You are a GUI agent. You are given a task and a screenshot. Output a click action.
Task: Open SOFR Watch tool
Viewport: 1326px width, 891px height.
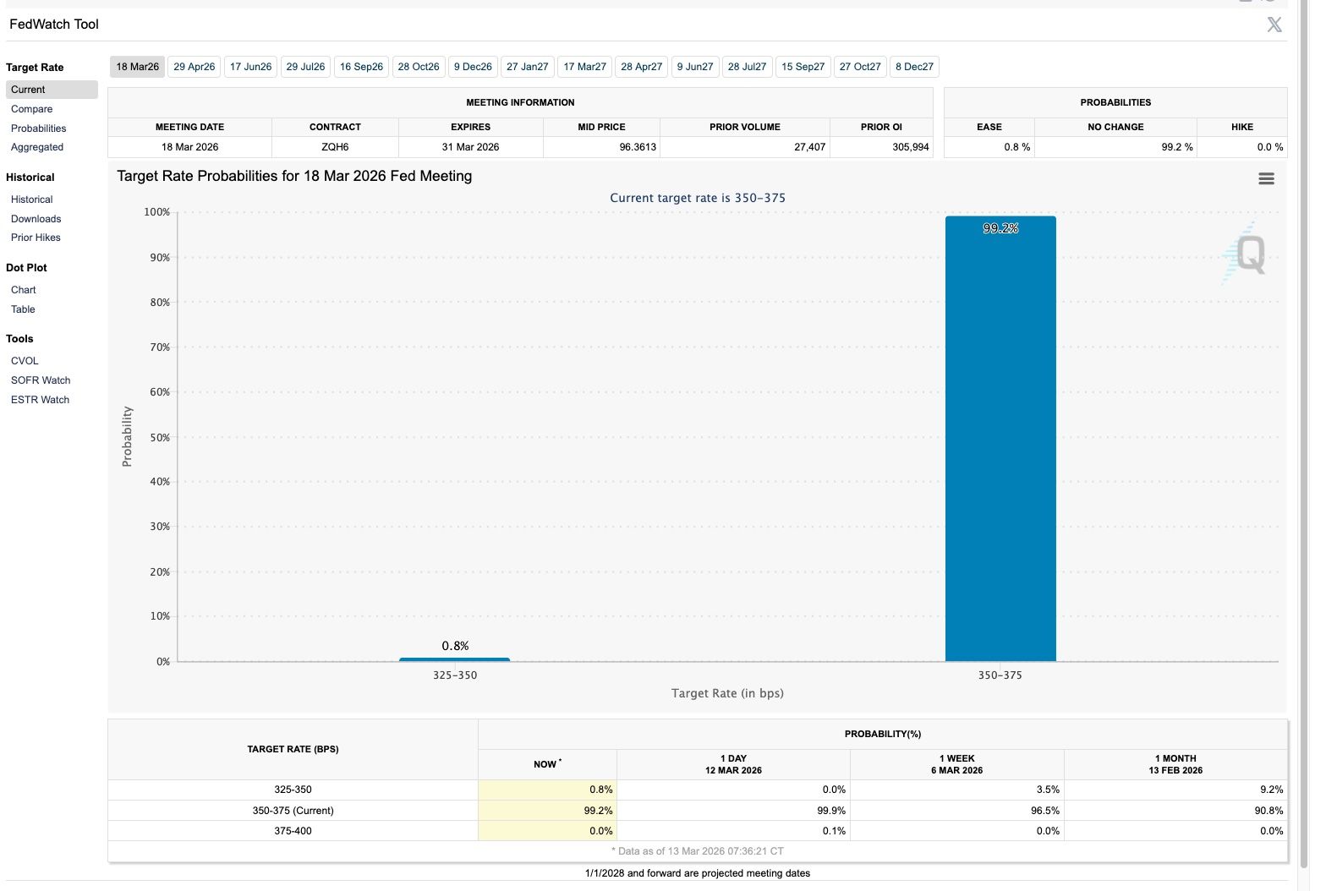(41, 380)
